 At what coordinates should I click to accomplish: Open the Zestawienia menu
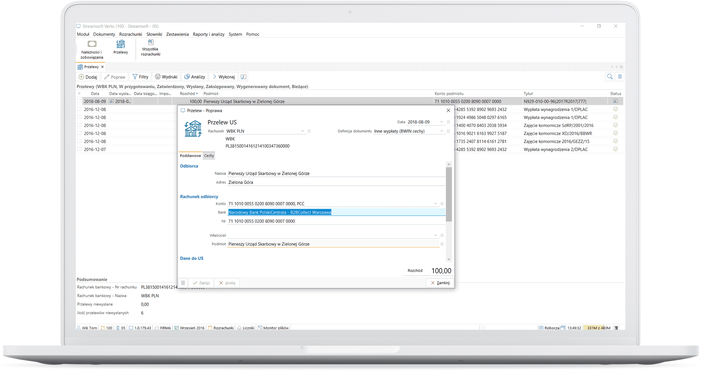(177, 34)
